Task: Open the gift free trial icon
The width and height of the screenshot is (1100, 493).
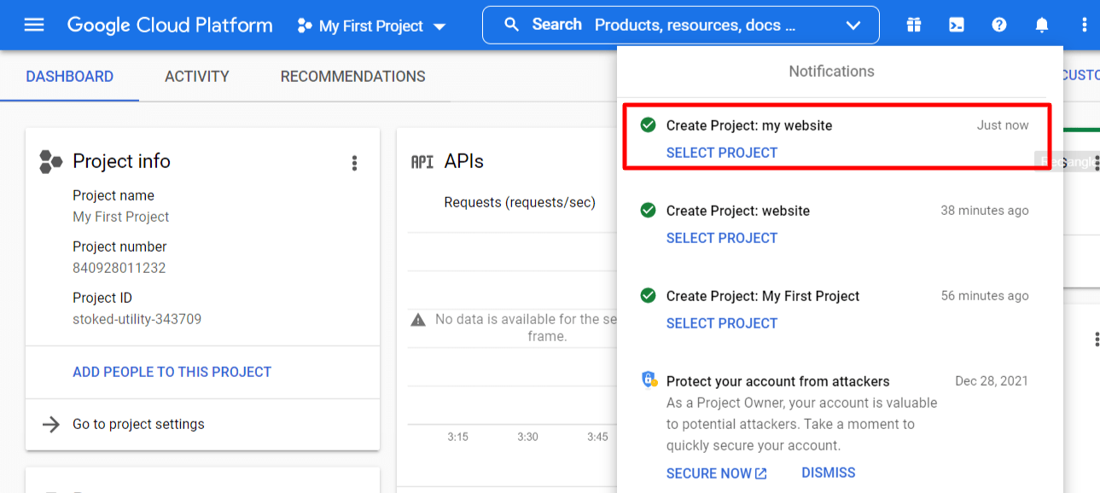Action: click(x=914, y=25)
